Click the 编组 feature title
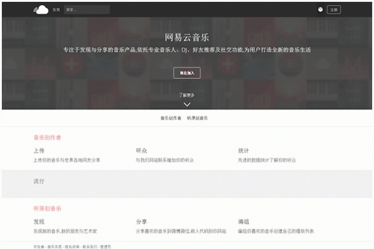The width and height of the screenshot is (374, 249). click(243, 222)
